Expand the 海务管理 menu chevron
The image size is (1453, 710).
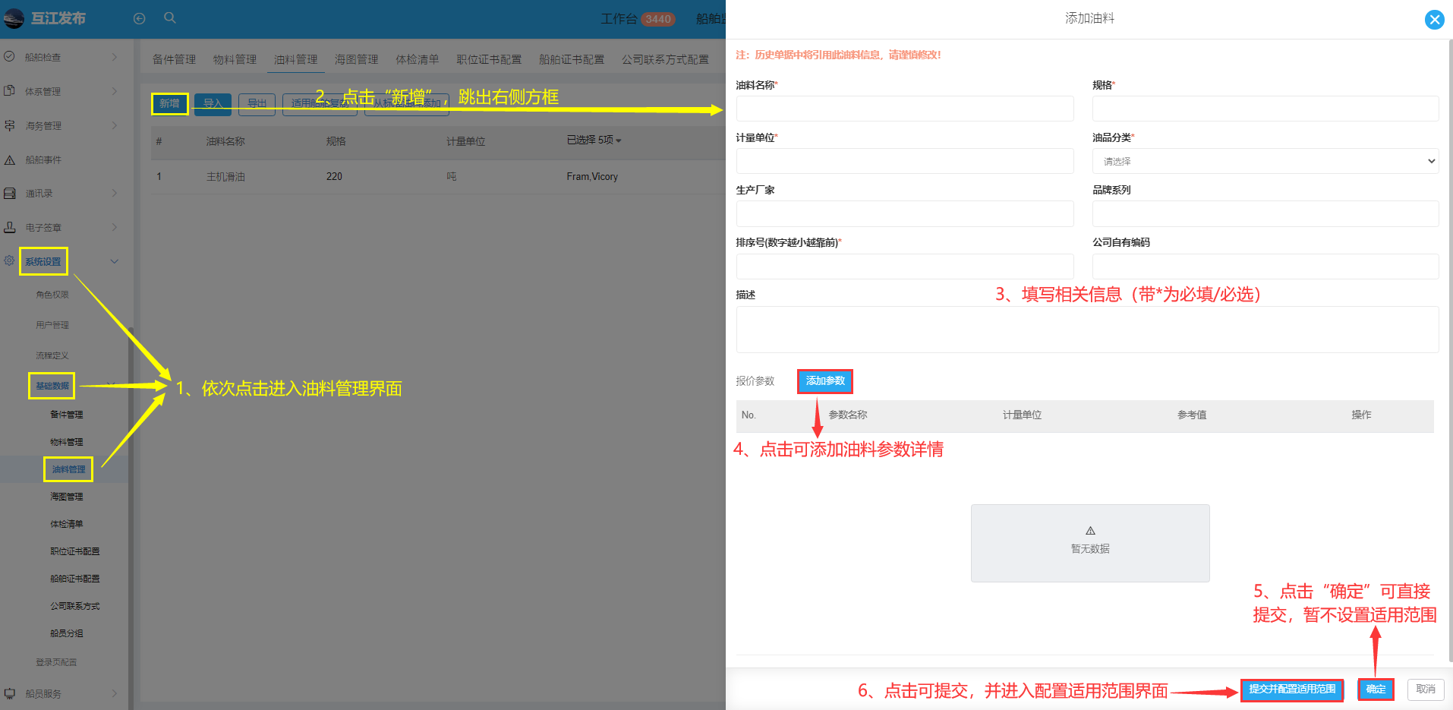point(115,125)
